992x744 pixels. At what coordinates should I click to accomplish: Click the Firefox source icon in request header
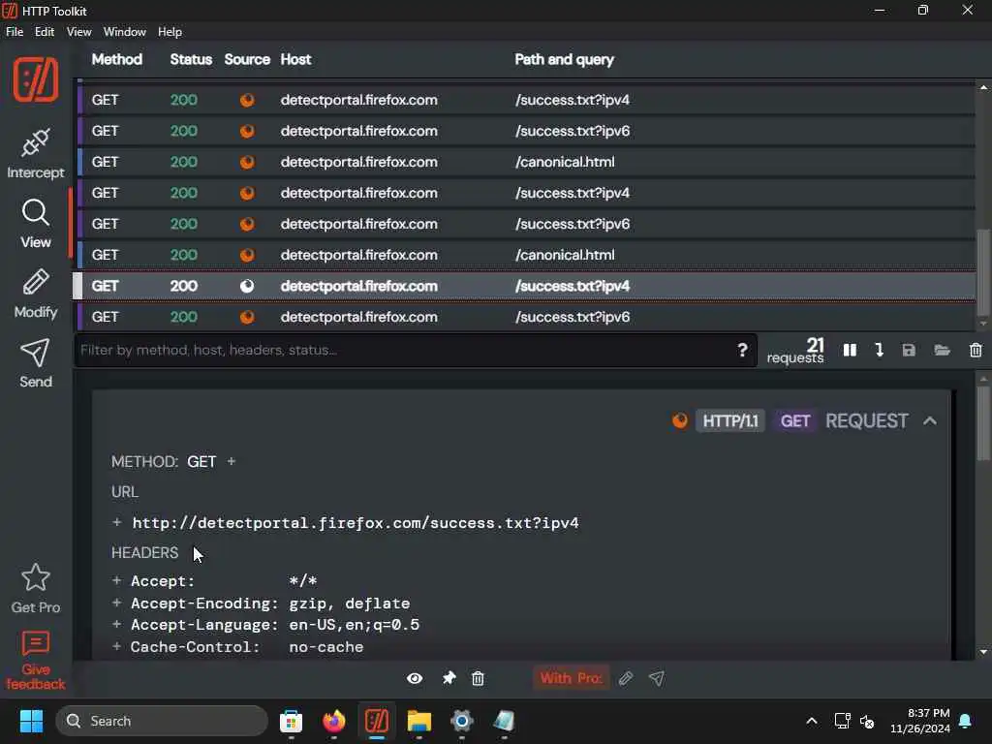pyautogui.click(x=679, y=420)
